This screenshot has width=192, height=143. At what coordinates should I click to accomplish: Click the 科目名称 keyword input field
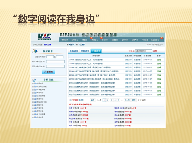coord(55,61)
